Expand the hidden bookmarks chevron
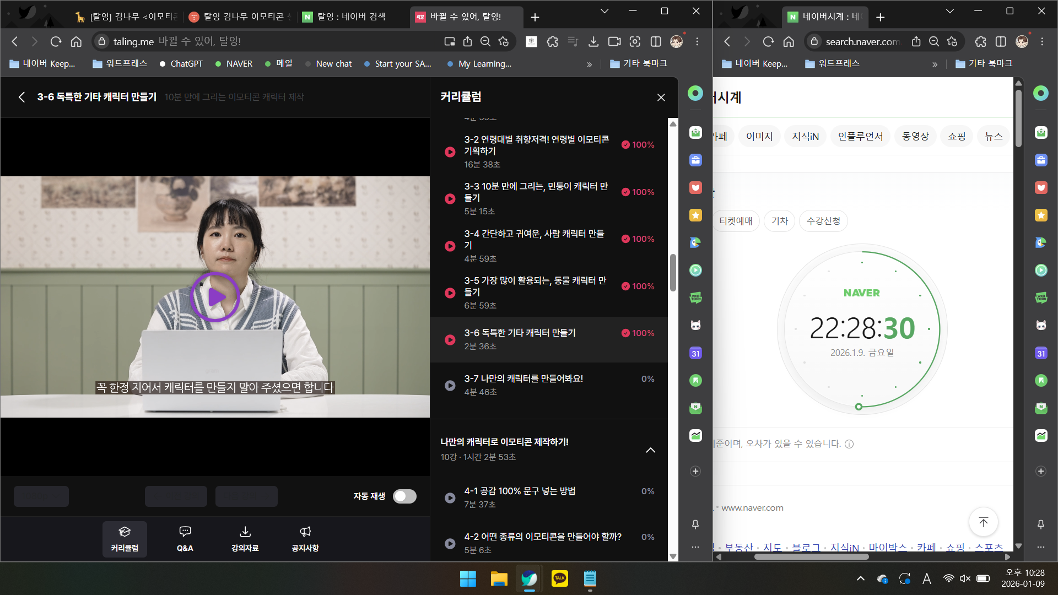The height and width of the screenshot is (595, 1058). [x=589, y=64]
